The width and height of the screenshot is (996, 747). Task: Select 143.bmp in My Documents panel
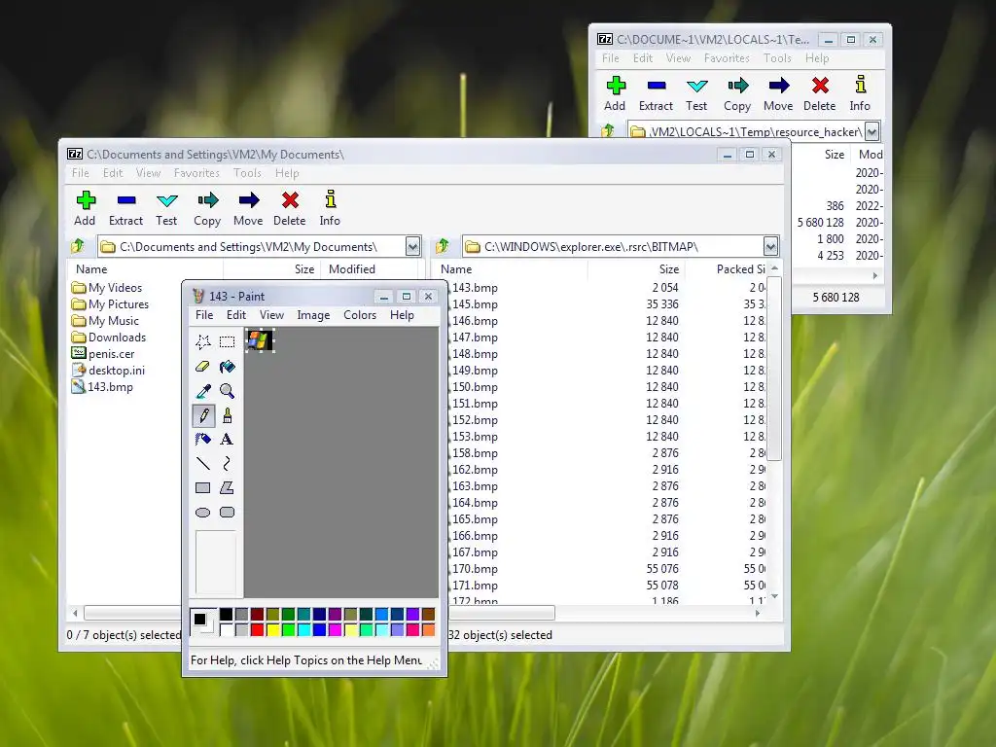[102, 387]
